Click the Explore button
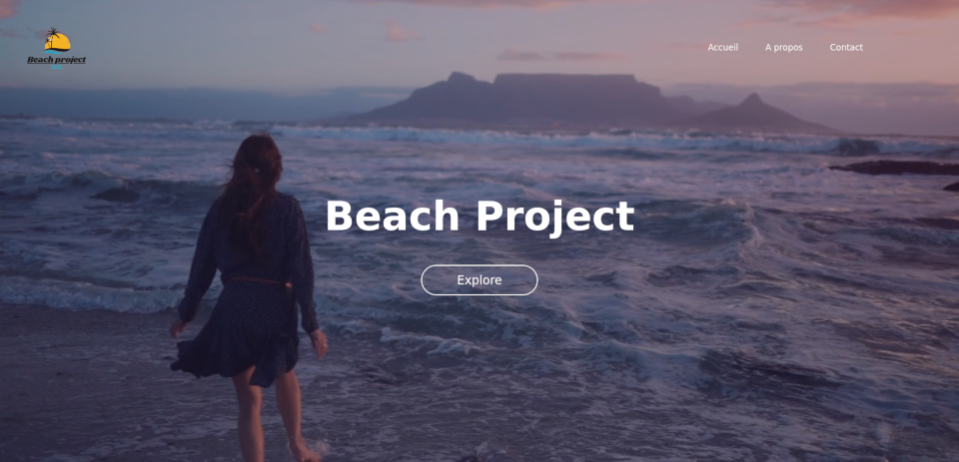 [479, 279]
